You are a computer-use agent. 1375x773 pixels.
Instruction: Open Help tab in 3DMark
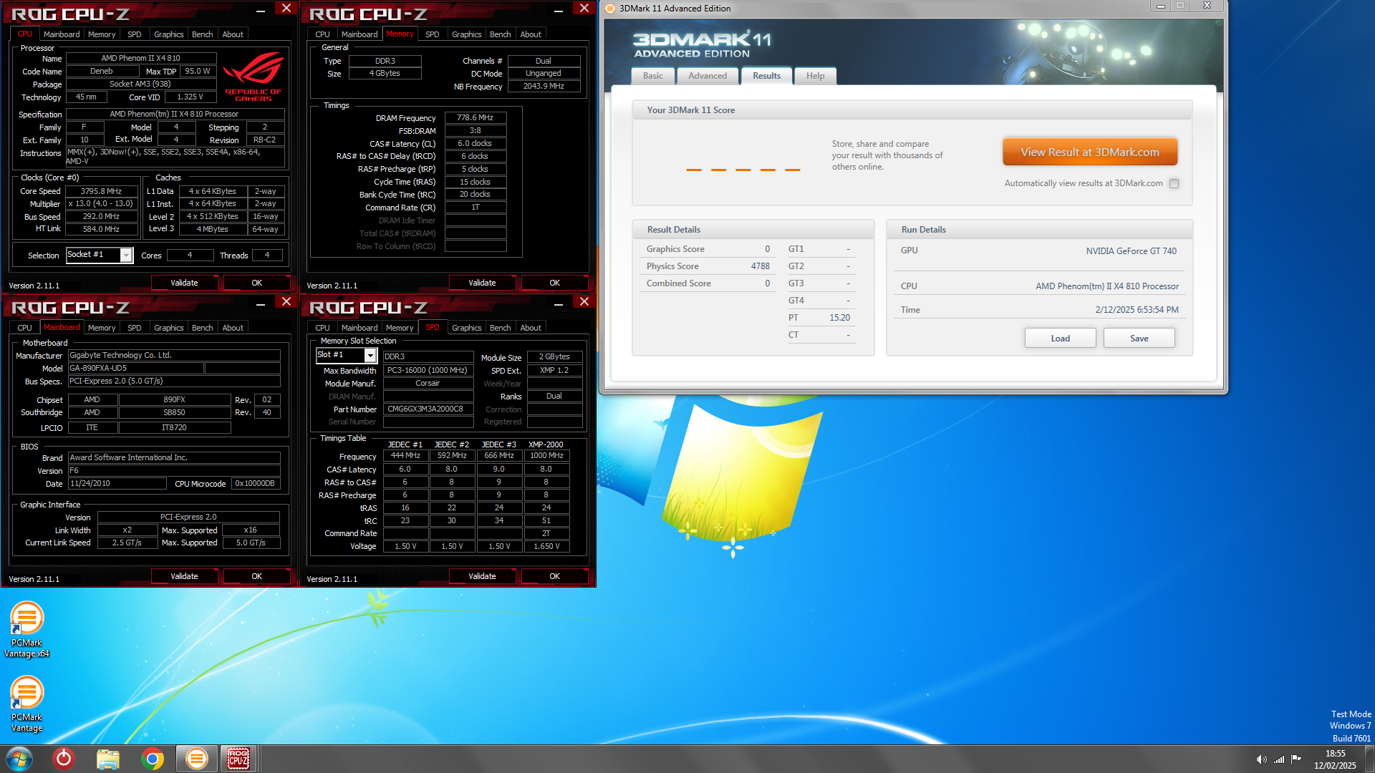[815, 76]
